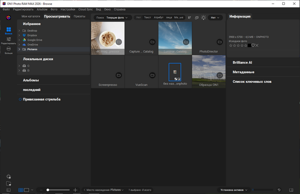Expand the Desktop folder chevron
Screen dimensions: 300x194
[19, 31]
